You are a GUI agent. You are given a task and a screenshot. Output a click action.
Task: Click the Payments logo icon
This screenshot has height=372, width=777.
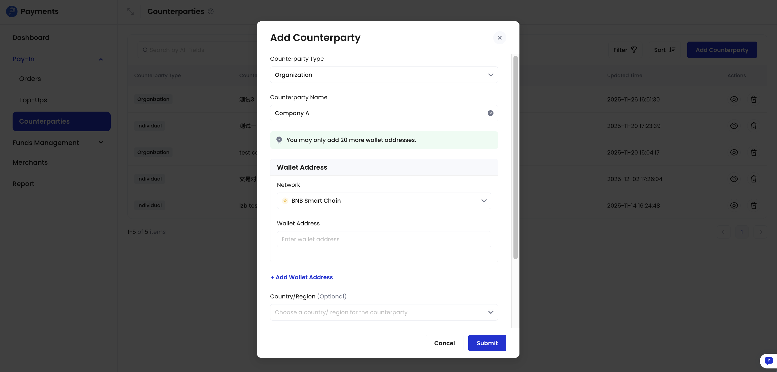click(x=11, y=11)
